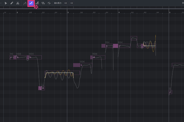Select the vibrato wave tool
This screenshot has width=184, height=122.
coord(43,3)
